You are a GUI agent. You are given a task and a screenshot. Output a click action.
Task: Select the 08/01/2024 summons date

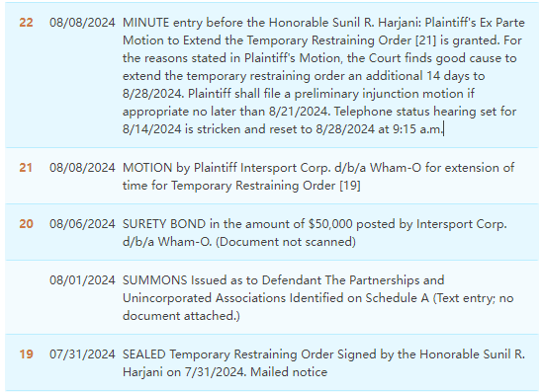click(82, 280)
